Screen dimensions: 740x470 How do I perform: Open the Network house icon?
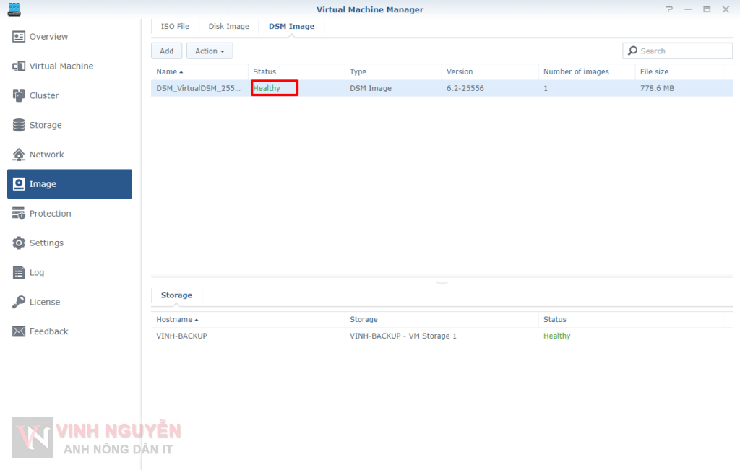pyautogui.click(x=19, y=155)
